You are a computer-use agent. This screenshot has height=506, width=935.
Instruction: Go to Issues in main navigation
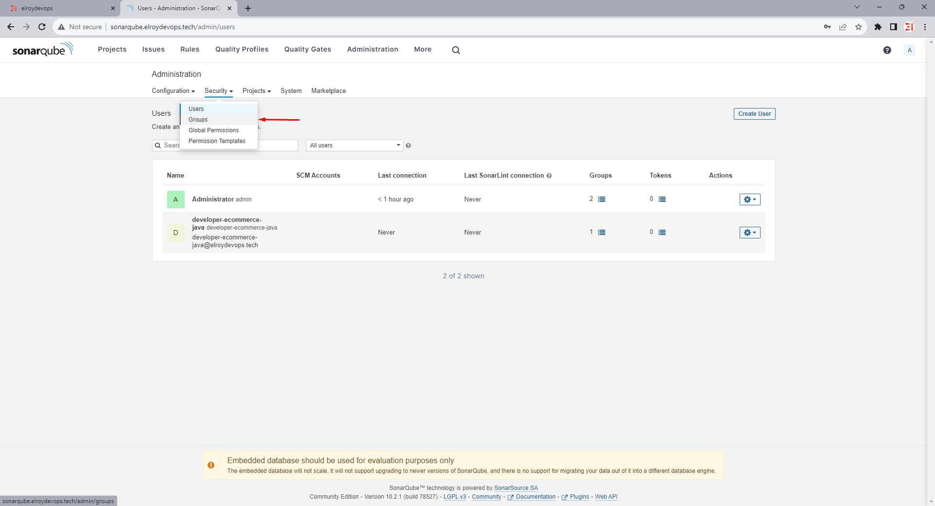point(153,49)
